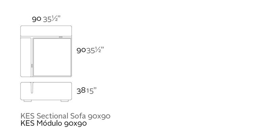The image size is (270, 140).
Task: Click the square seat cushion in top view
Action: (52, 57)
